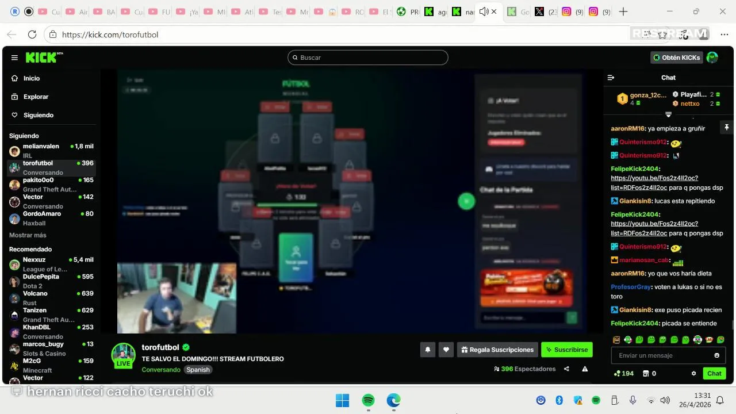Open the recommended channel DulcePepita
736x414 pixels.
pos(51,281)
